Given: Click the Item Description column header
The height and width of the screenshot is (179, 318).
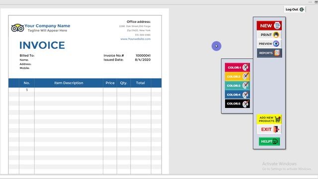Looking at the screenshot, I should [x=69, y=83].
